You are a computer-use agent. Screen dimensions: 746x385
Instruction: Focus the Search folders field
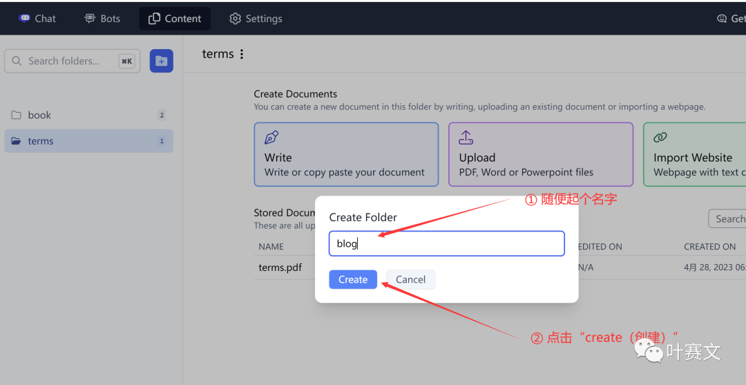[x=69, y=61]
